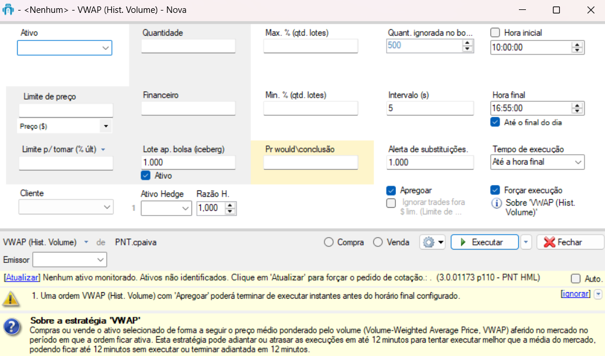Open the arrow next to Executar button
The image size is (605, 356).
tap(526, 242)
